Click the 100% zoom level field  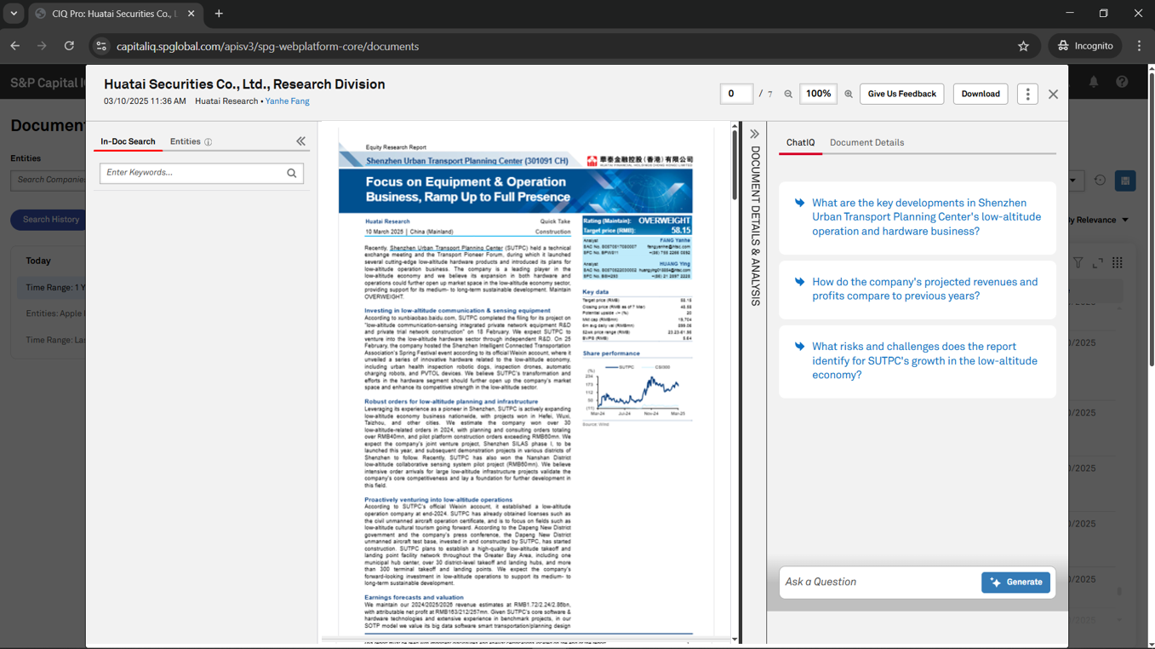point(818,94)
